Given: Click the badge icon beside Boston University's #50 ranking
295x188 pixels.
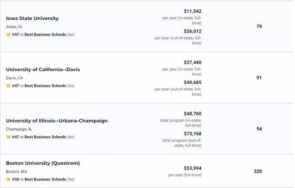Looking at the screenshot, I should click(x=8, y=179).
